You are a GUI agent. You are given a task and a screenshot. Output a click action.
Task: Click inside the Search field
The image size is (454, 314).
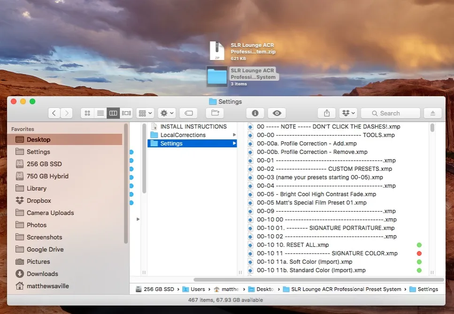pyautogui.click(x=390, y=113)
